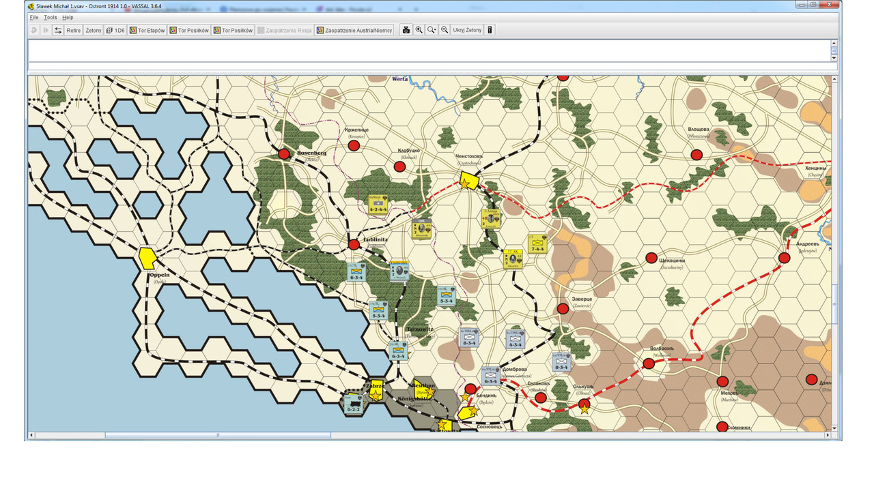874x491 pixels.
Task: Open the zoom level selection dropdown
Action: click(x=432, y=30)
